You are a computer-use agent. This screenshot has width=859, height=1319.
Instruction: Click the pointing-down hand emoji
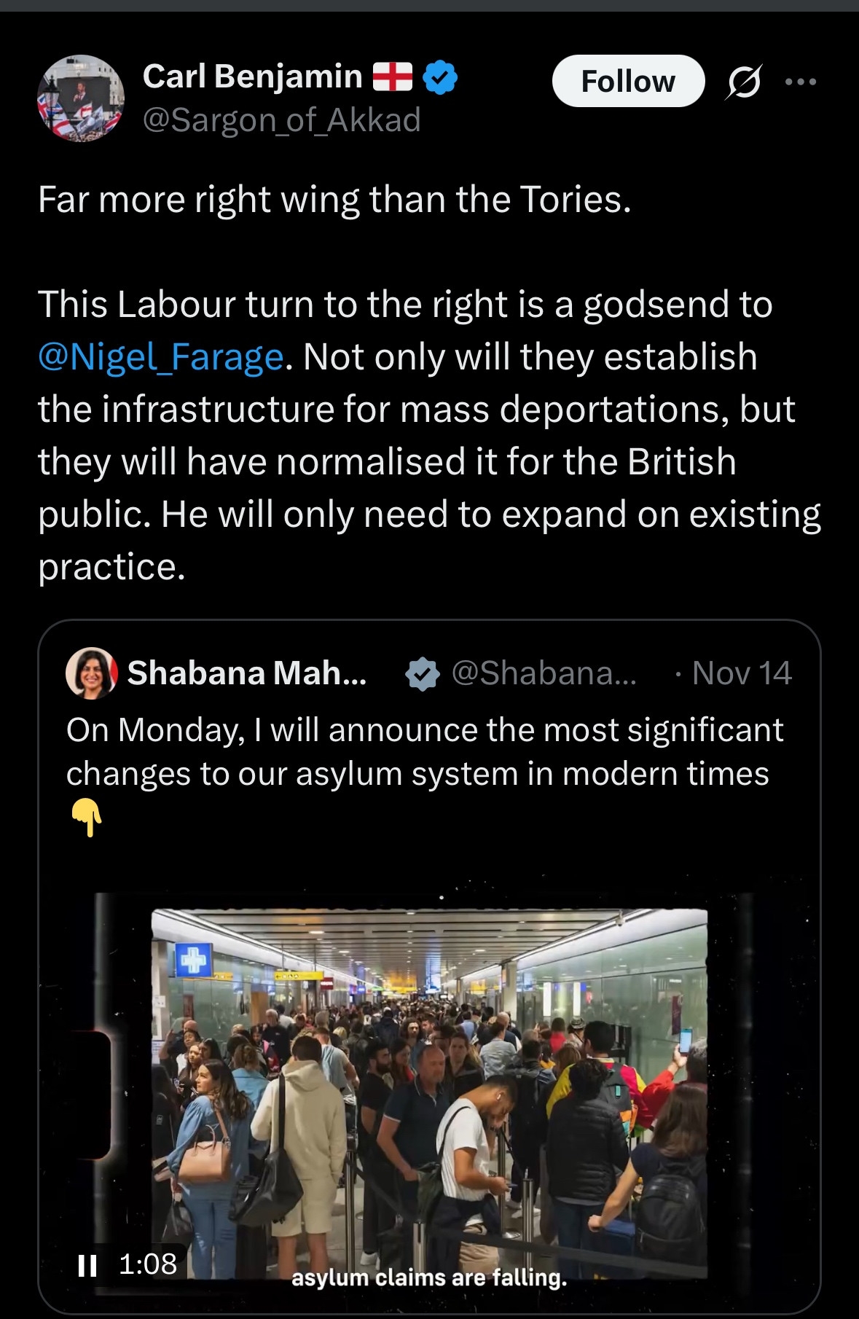(87, 817)
